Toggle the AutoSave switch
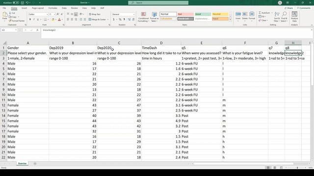 click(x=16, y=3)
